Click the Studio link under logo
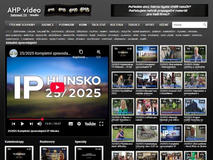 click(34, 15)
